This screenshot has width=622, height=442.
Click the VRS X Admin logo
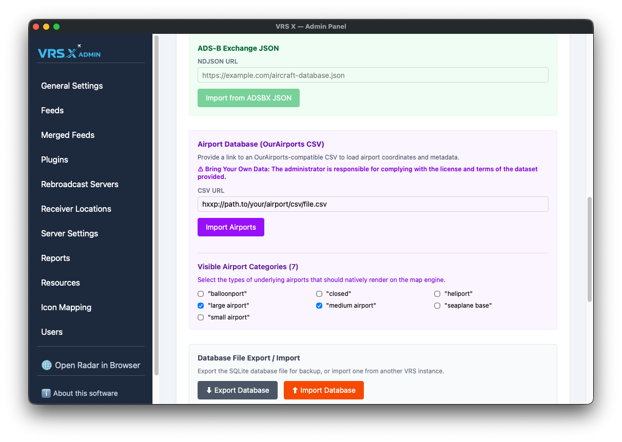point(69,52)
